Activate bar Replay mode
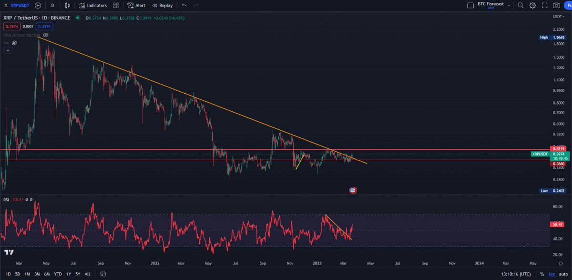Viewport: 572px width, 280px height. (162, 6)
